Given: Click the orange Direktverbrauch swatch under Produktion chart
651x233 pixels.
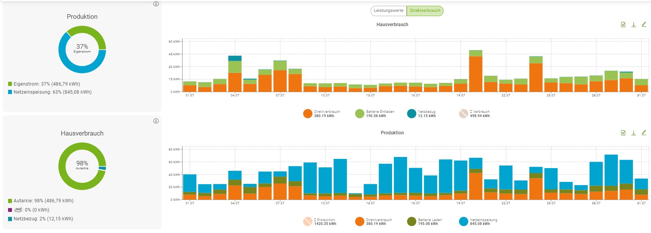Looking at the screenshot, I should pyautogui.click(x=359, y=221).
